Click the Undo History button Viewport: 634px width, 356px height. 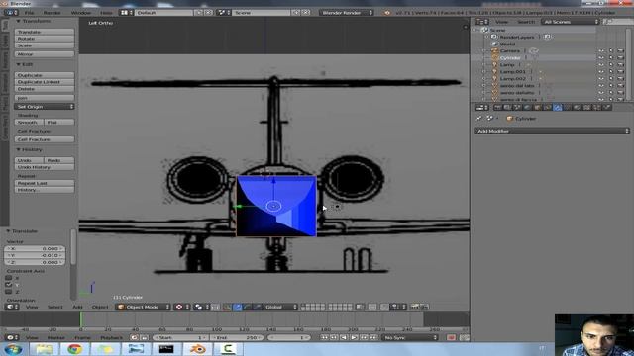click(x=45, y=167)
